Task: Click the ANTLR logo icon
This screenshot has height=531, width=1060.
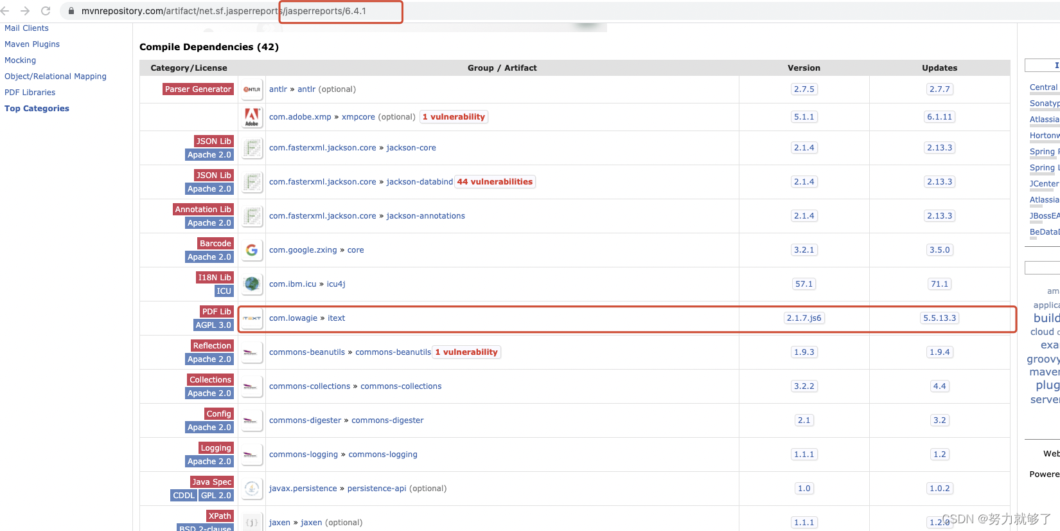Action: (252, 89)
